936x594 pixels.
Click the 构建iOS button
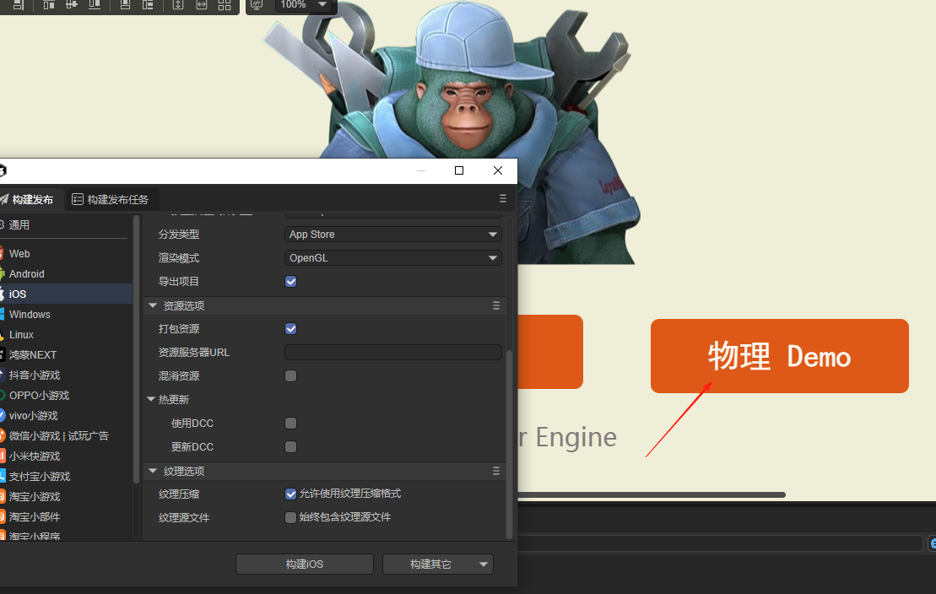(305, 564)
